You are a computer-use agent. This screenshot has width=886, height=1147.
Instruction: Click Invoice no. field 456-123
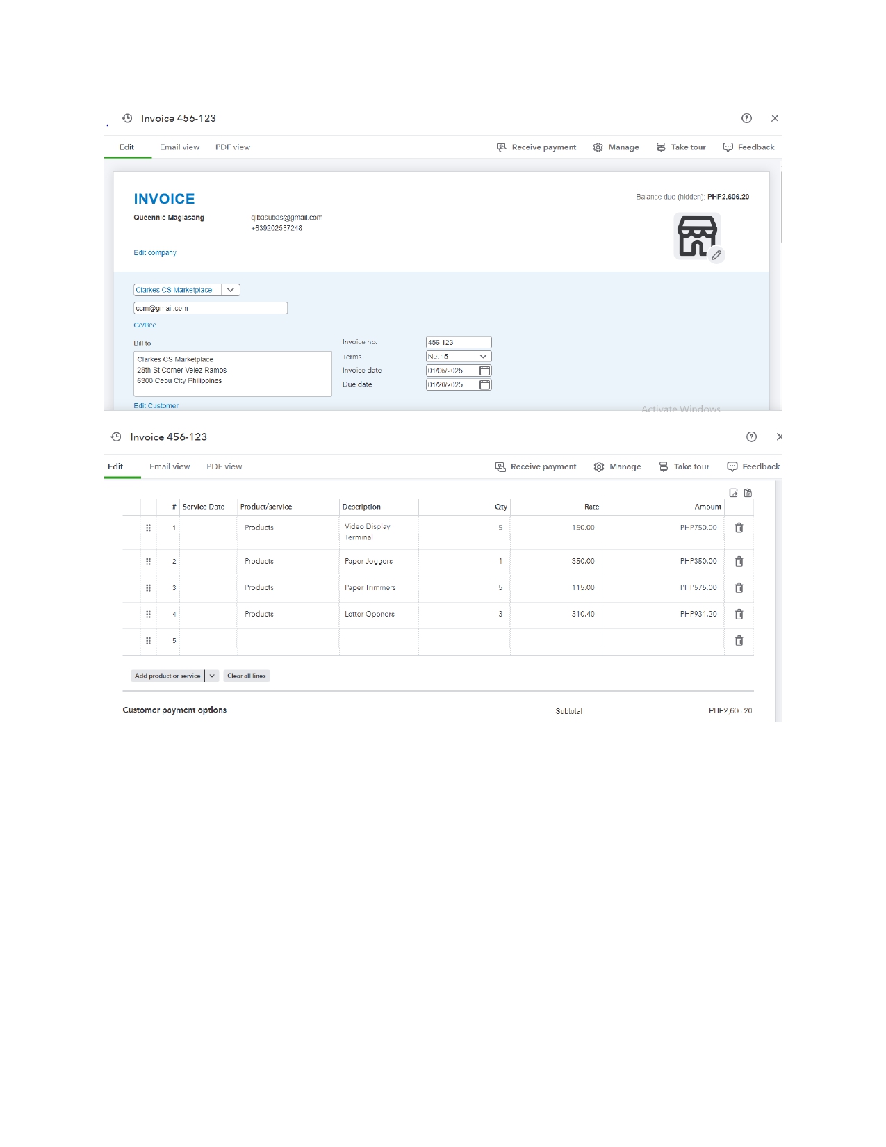tap(459, 342)
